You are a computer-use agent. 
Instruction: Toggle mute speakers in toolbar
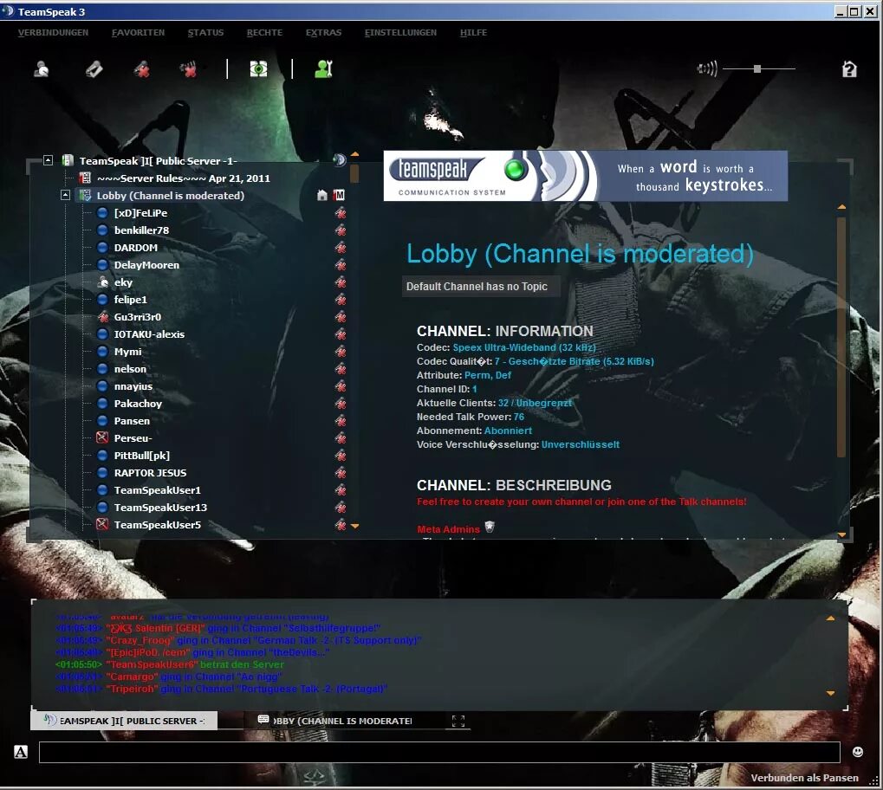189,69
